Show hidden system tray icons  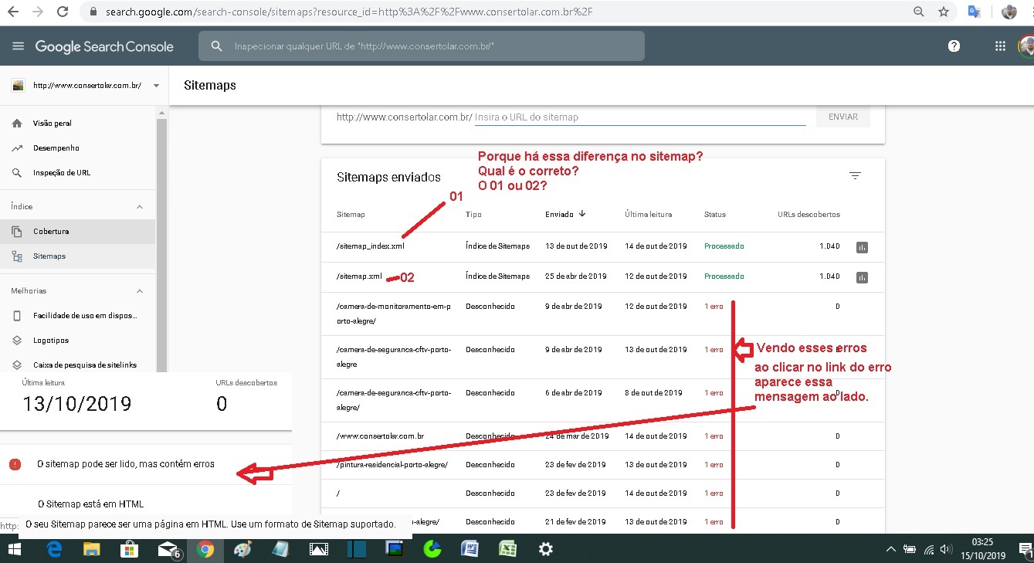(x=891, y=549)
